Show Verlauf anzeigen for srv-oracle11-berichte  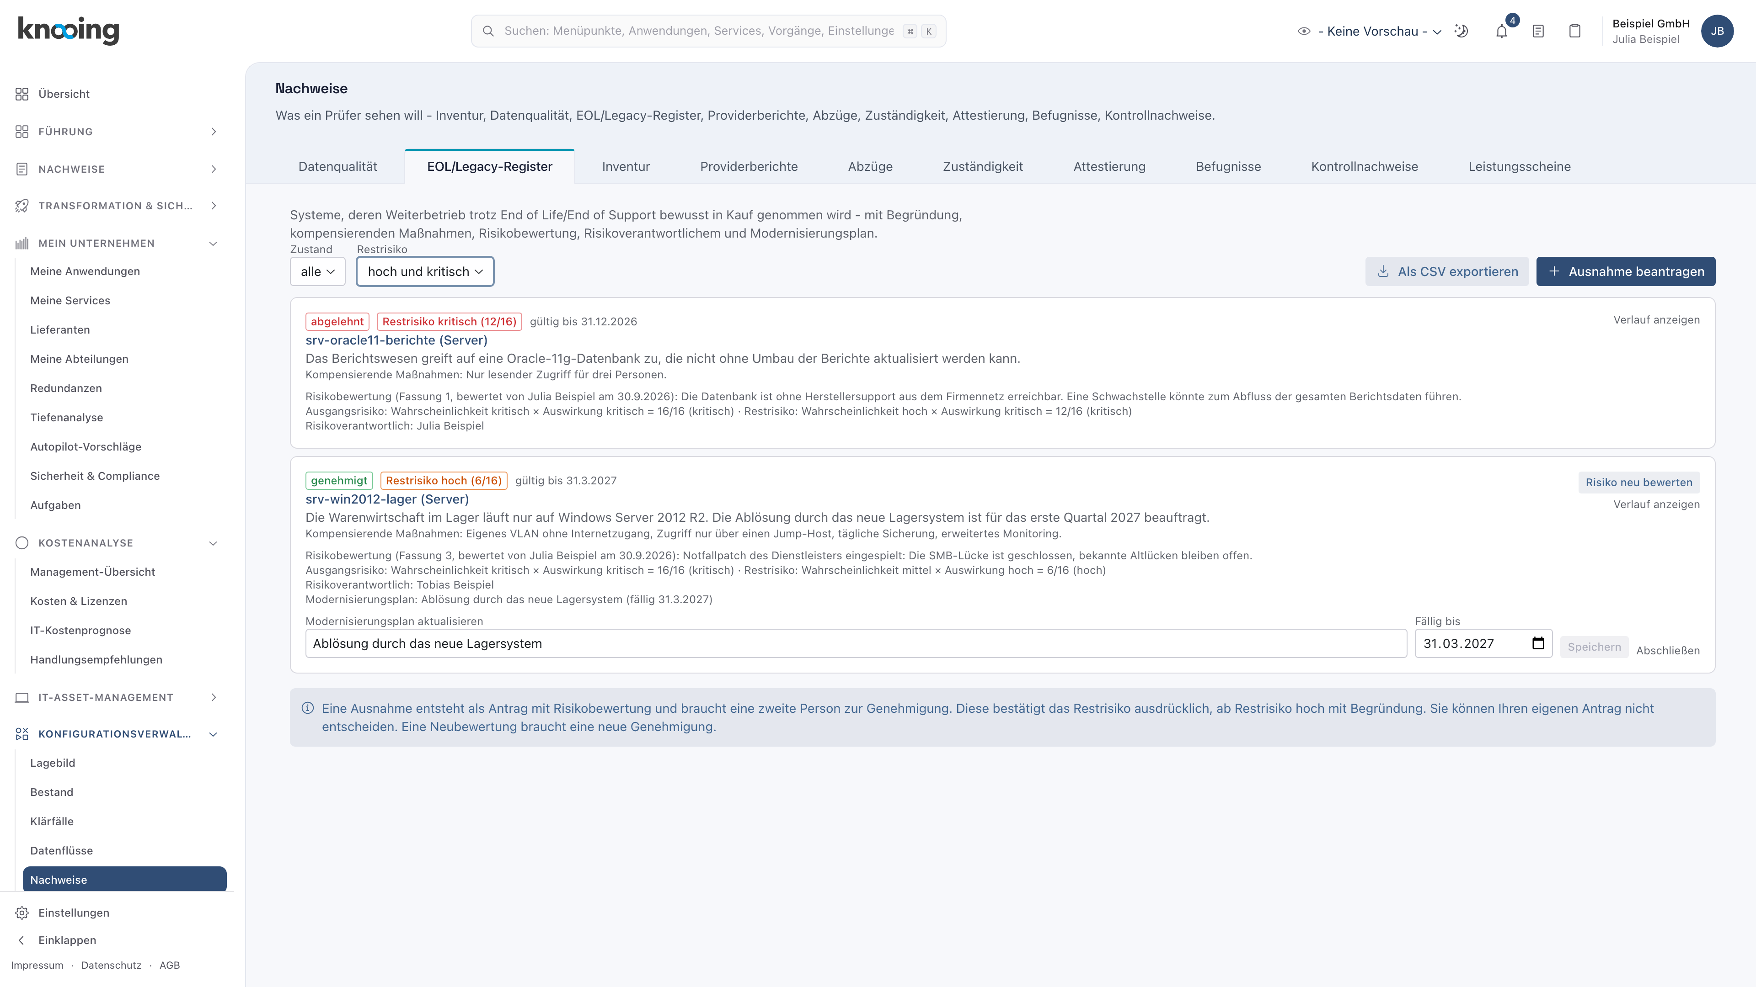point(1656,320)
